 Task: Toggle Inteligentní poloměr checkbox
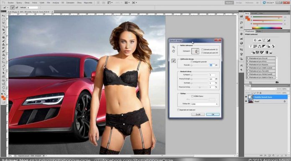(192, 61)
